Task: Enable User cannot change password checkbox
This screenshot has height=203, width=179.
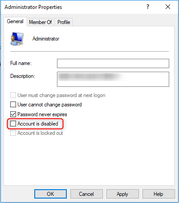Action: pyautogui.click(x=13, y=105)
